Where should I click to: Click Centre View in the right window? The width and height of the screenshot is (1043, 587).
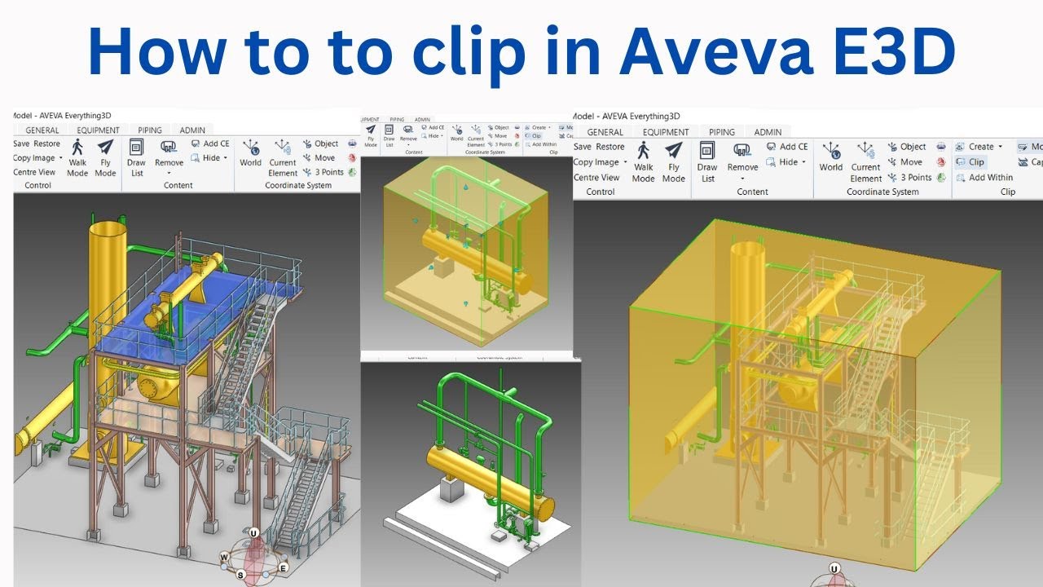(597, 177)
